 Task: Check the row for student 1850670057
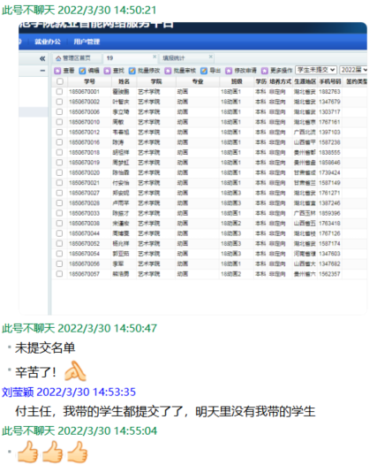59,274
